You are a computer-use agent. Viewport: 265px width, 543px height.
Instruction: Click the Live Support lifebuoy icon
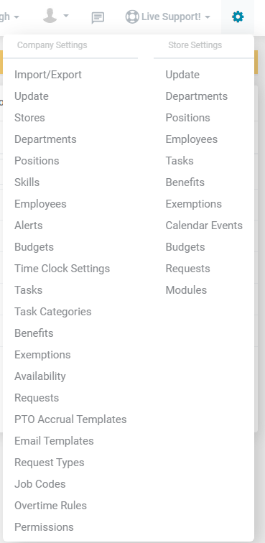[132, 17]
